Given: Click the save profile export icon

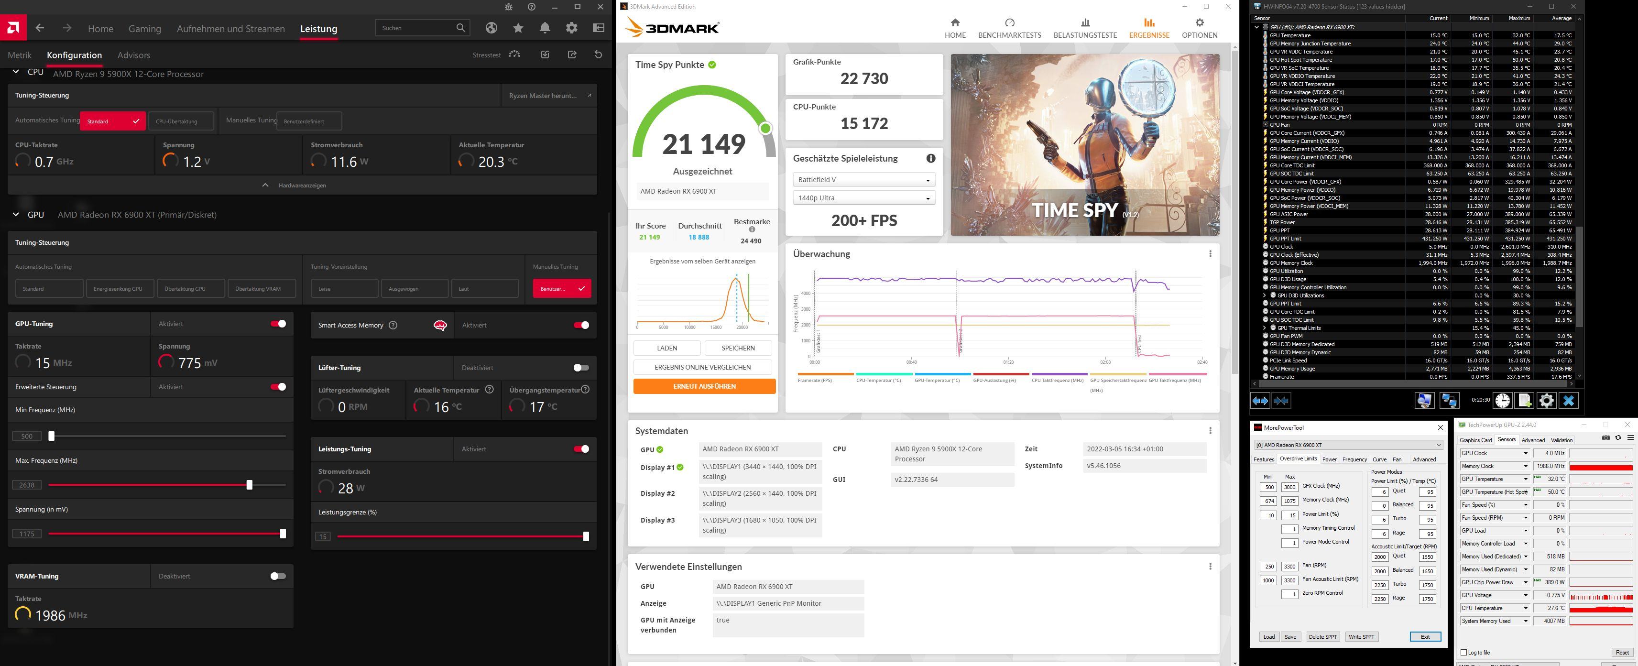Looking at the screenshot, I should click(x=572, y=55).
